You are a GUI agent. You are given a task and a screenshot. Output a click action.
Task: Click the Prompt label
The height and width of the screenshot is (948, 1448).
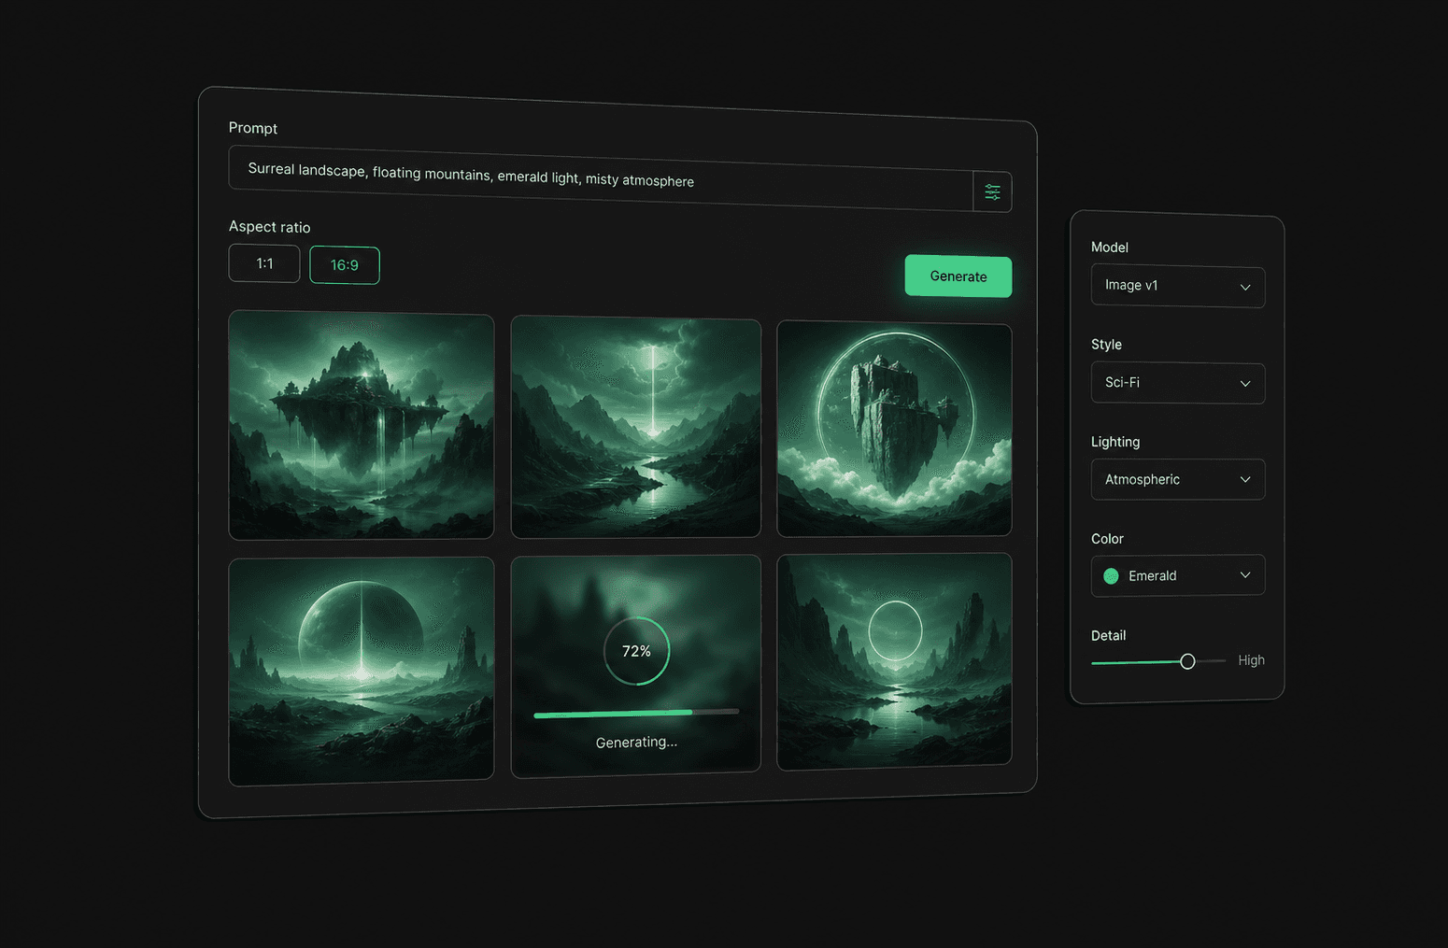point(253,128)
